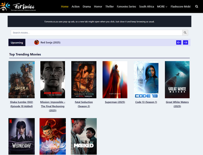This screenshot has width=203, height=155.
Task: Click the Top Trending Movies heading
Action: click(x=25, y=54)
